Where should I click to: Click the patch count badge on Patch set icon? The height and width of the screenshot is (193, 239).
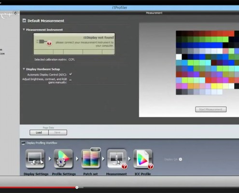coord(96,150)
